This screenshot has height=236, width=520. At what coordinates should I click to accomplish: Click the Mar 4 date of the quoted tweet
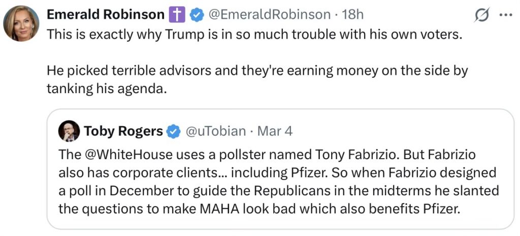coord(275,131)
